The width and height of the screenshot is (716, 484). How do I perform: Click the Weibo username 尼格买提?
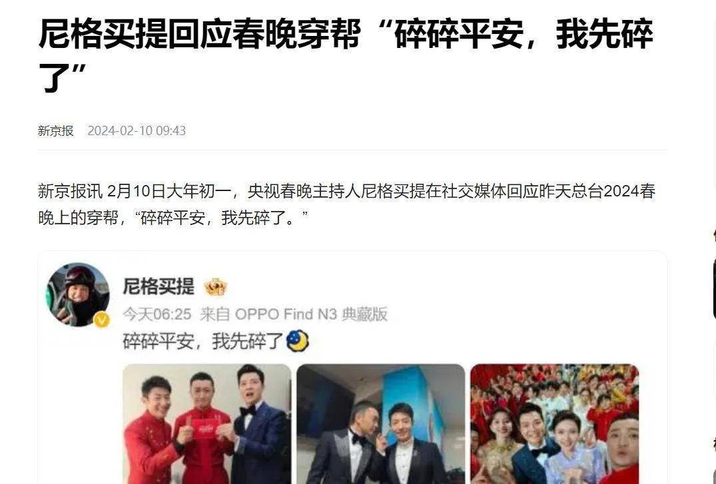coord(159,287)
